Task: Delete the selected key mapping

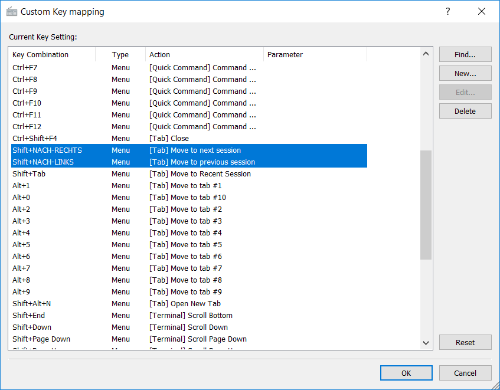Action: pos(465,111)
